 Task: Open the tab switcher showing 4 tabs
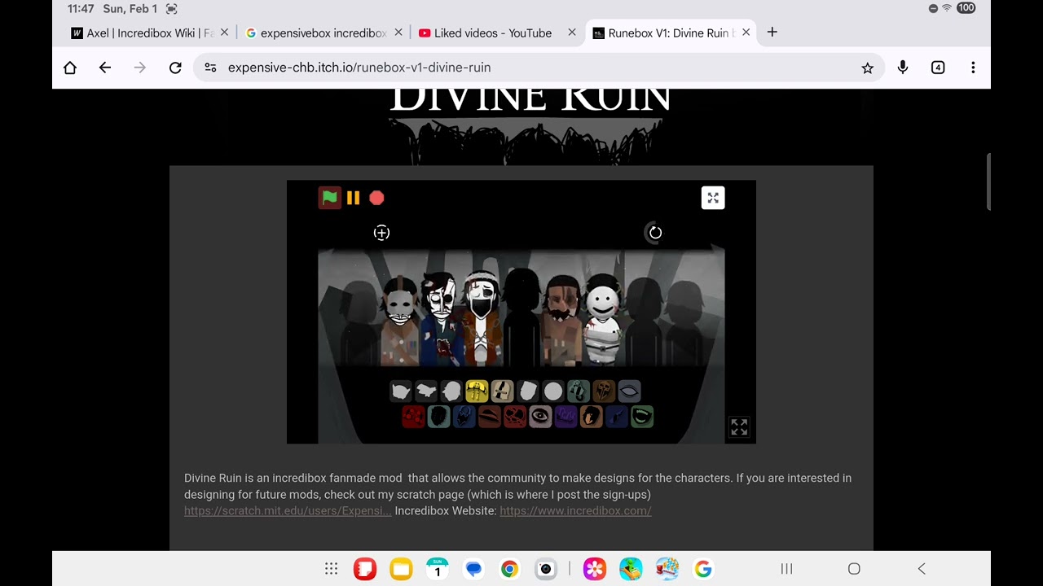[x=938, y=68]
